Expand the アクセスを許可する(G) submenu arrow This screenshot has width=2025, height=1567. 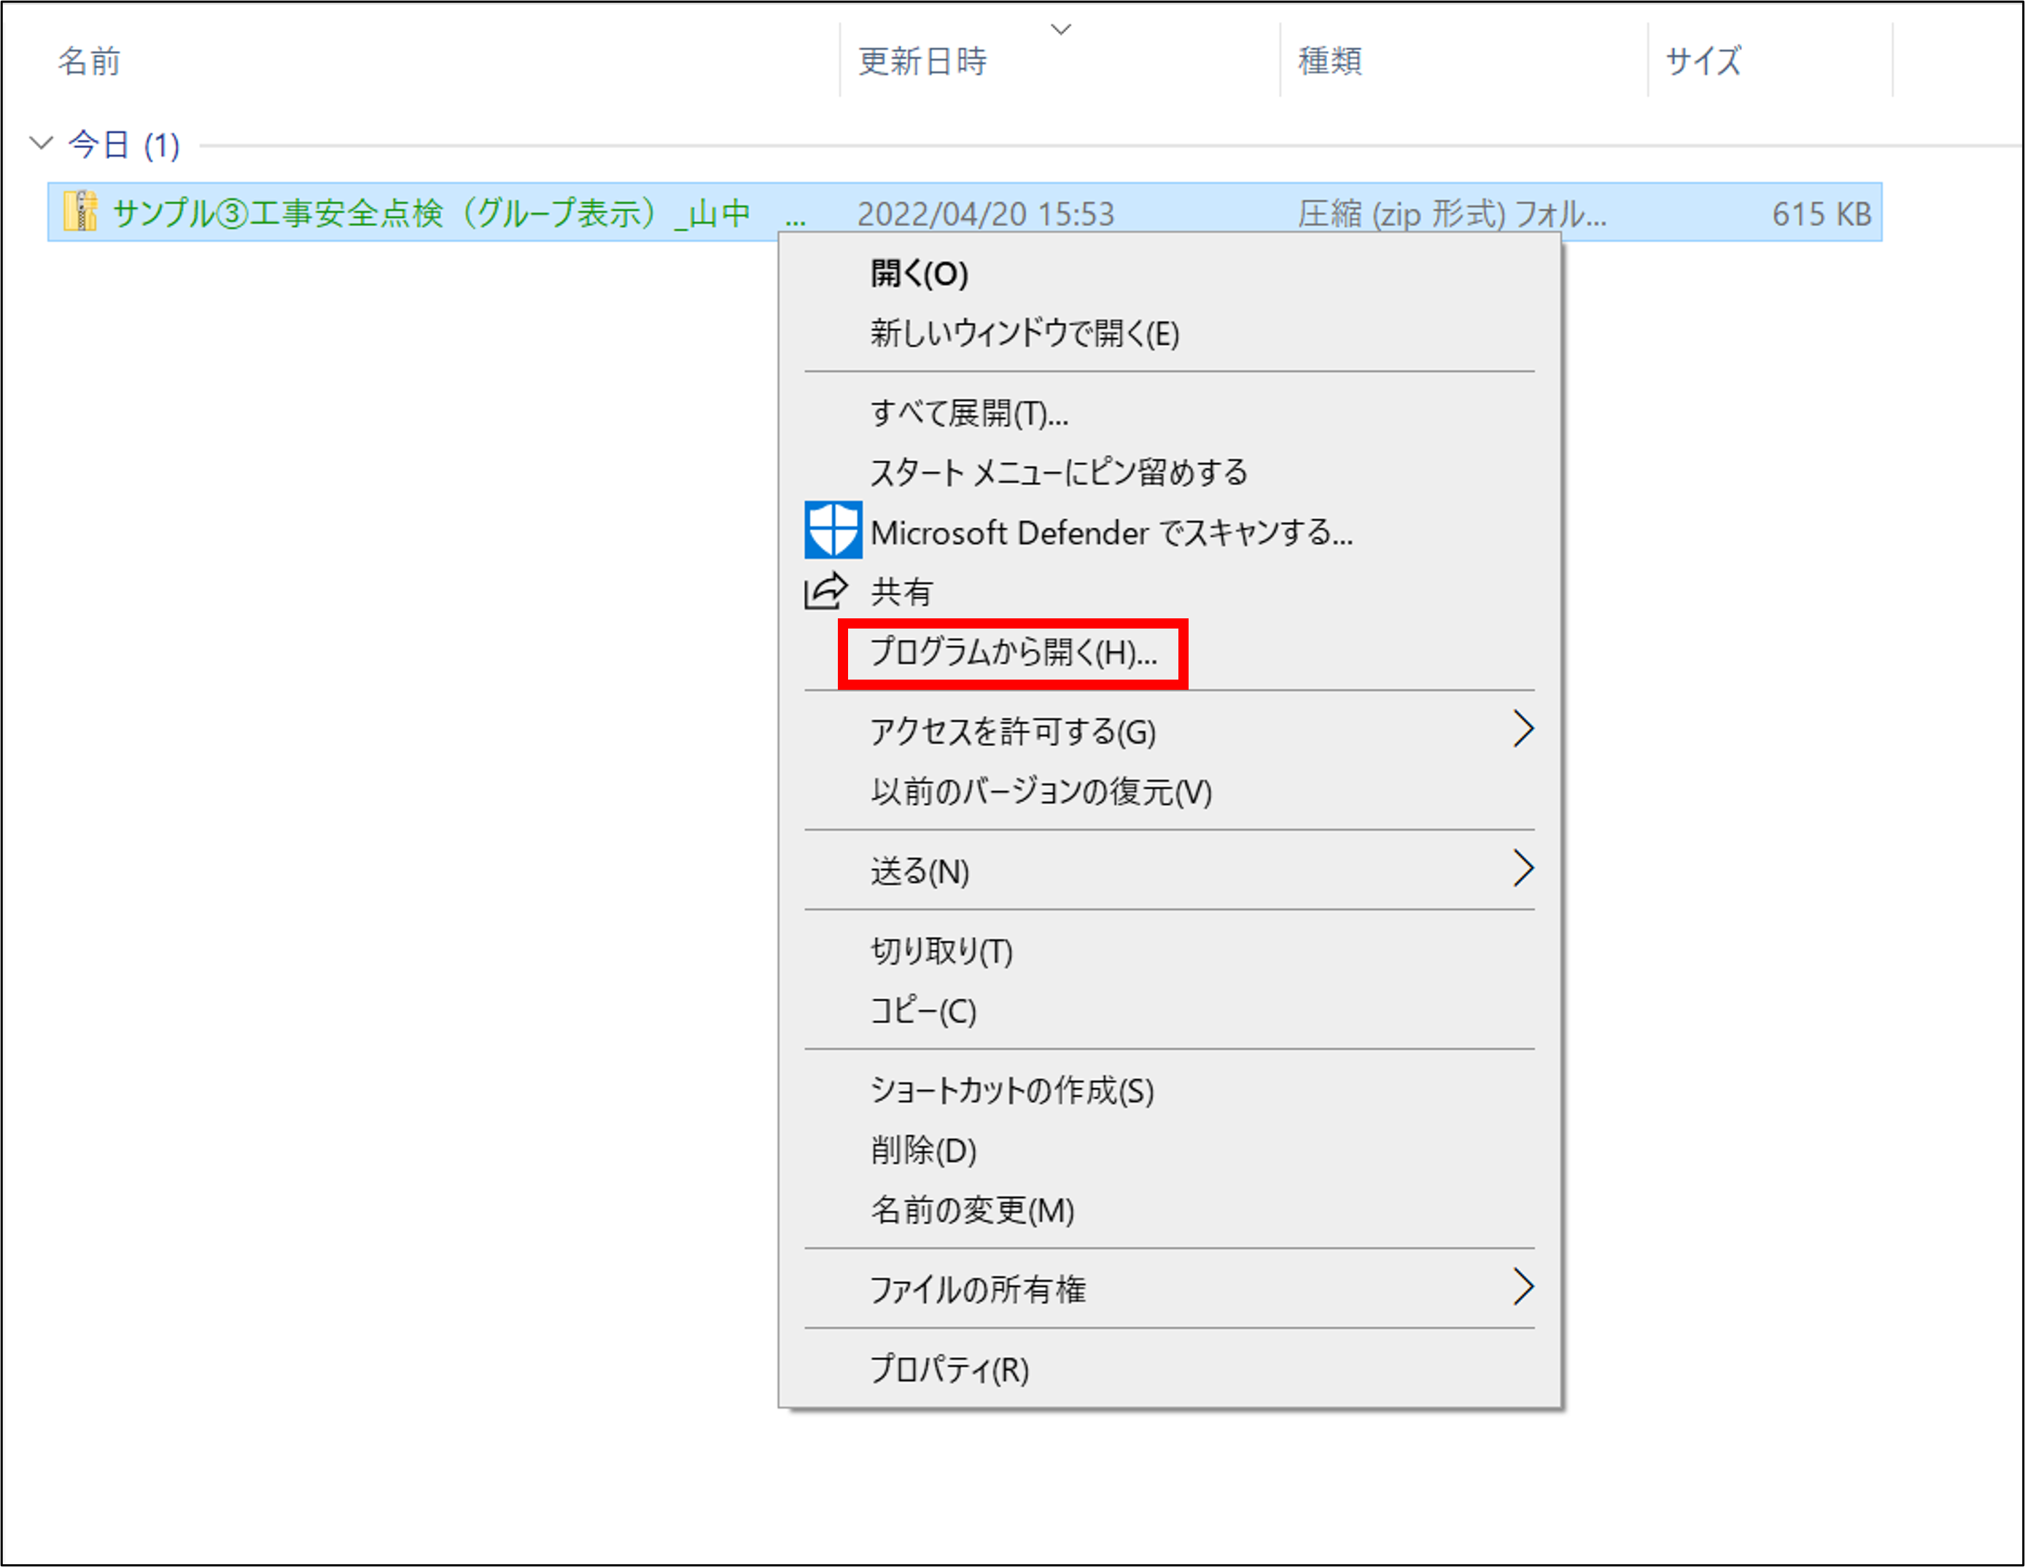1523,728
